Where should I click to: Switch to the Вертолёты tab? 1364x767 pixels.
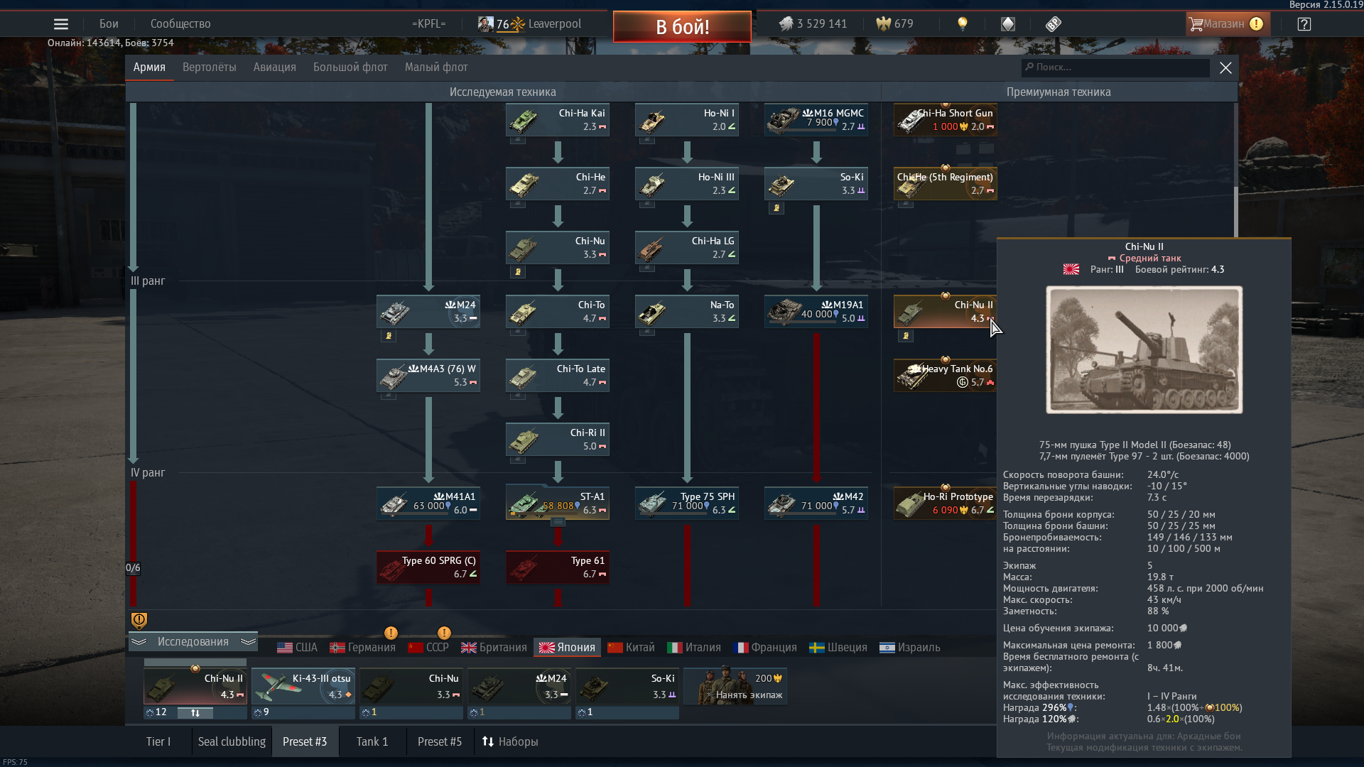210,67
